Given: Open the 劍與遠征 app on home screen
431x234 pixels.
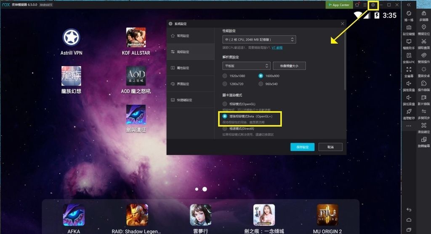Looking at the screenshot, I should tap(136, 115).
